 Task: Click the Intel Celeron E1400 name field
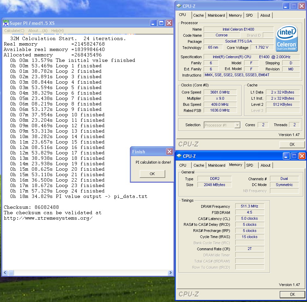click(x=238, y=29)
